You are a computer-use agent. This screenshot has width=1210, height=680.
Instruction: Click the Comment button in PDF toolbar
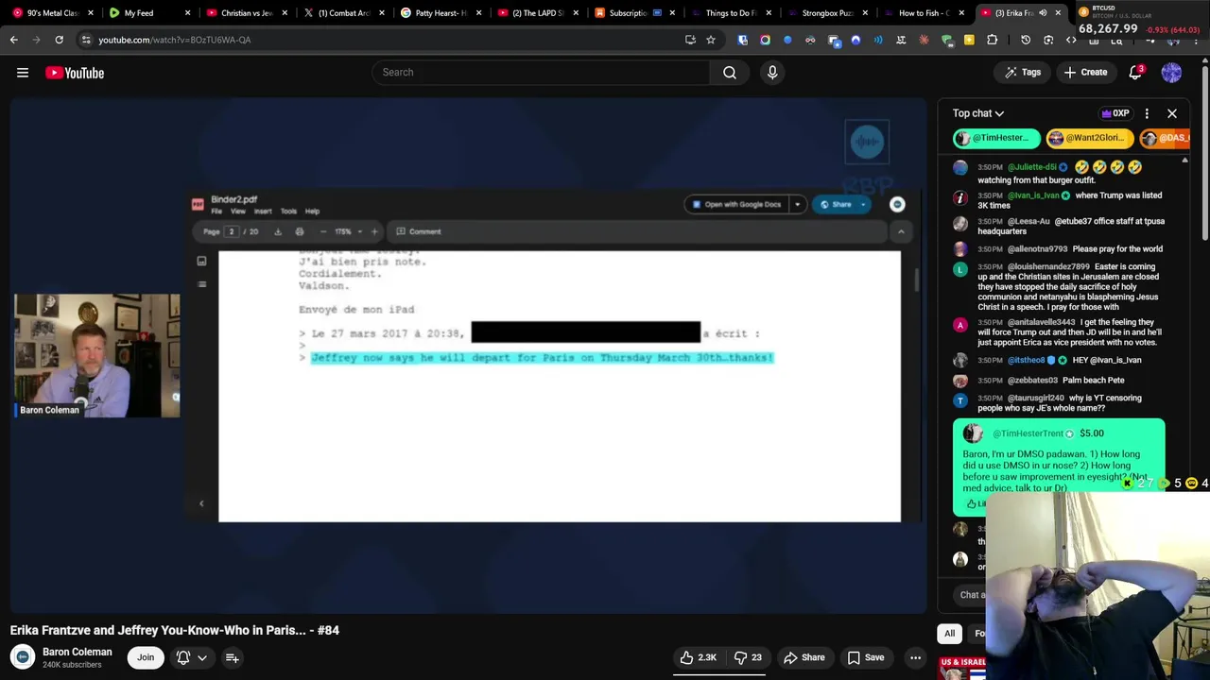click(419, 231)
